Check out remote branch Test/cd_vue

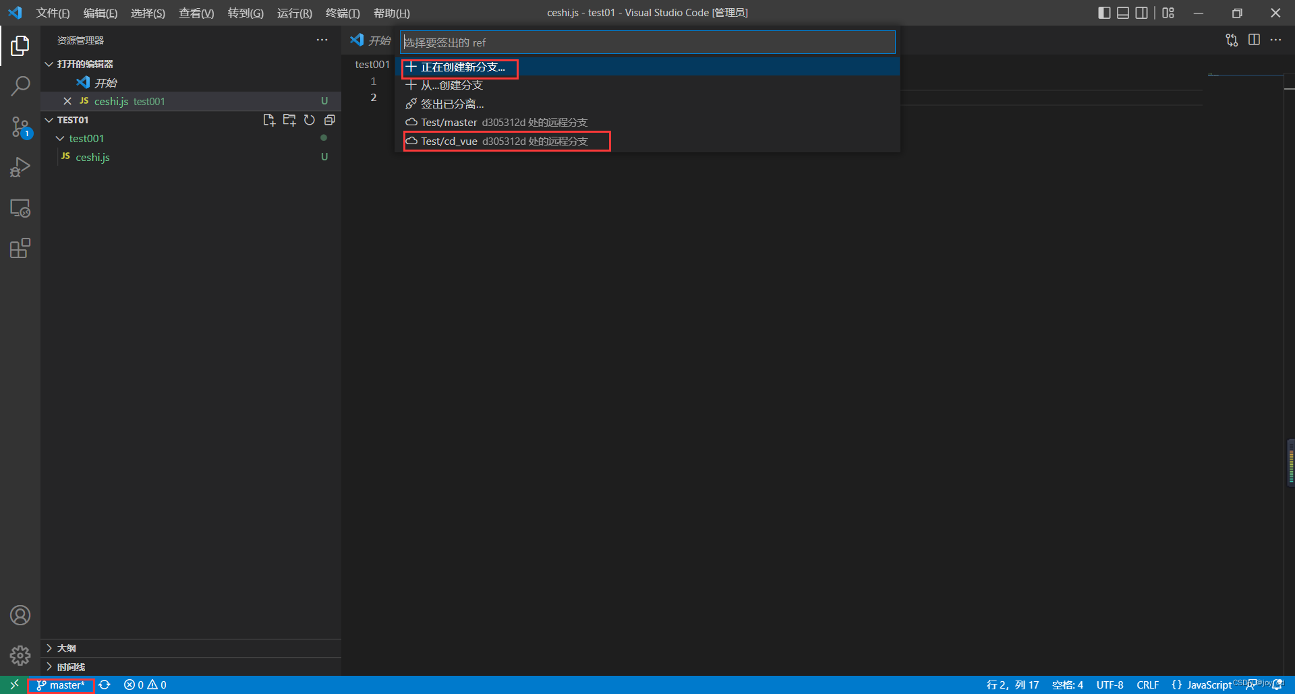647,141
